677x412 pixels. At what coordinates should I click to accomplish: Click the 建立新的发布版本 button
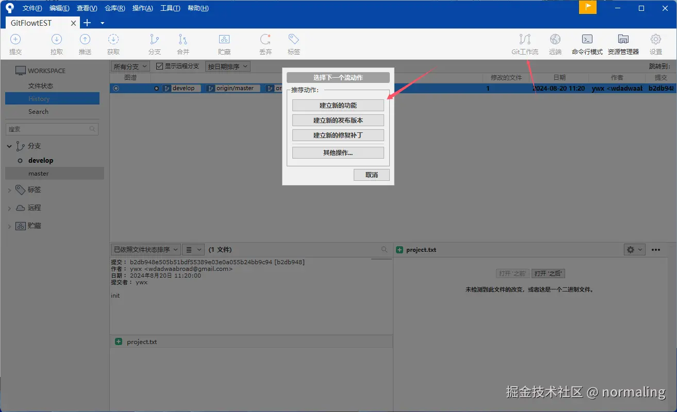338,120
